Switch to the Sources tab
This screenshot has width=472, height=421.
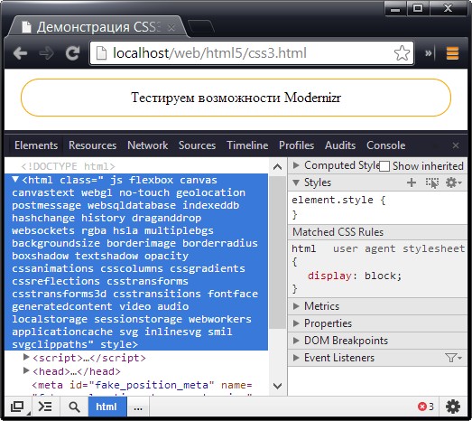point(197,145)
